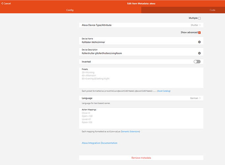
Task: Uncheck the Show advanced checkbox
Action: click(199, 33)
